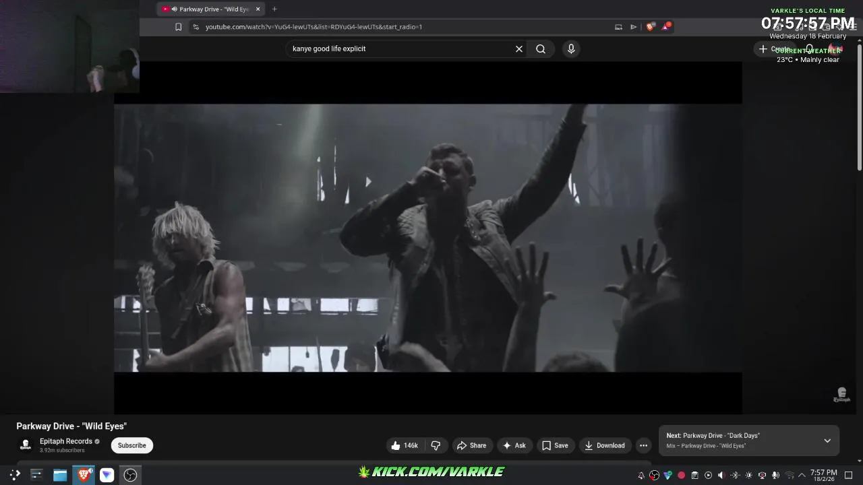863x485 pixels.
Task: Click the video title Wild Eyes
Action: 71,426
